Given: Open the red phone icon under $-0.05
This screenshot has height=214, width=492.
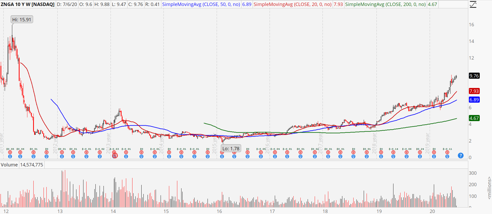Looking at the screenshot, I should point(261,152).
